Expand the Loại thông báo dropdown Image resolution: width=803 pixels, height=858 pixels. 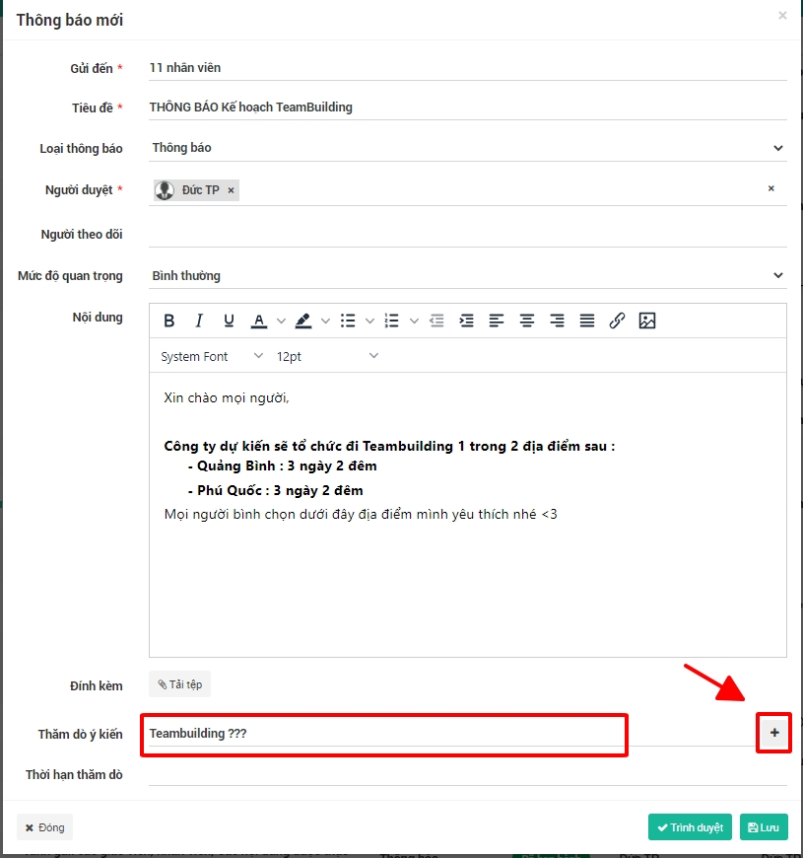tap(468, 148)
